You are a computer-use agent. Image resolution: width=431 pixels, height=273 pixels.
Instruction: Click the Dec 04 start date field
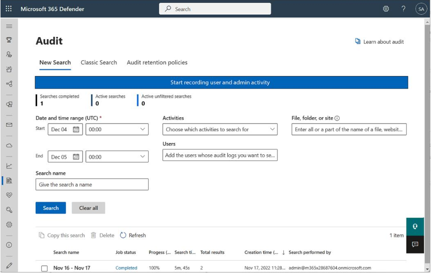tap(65, 130)
